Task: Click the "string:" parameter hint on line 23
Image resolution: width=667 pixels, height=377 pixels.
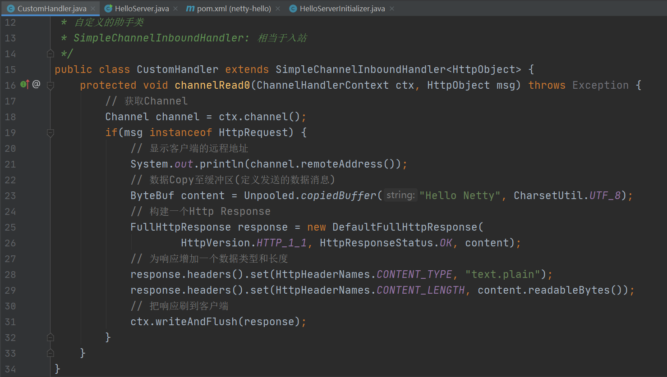Action: (x=400, y=195)
